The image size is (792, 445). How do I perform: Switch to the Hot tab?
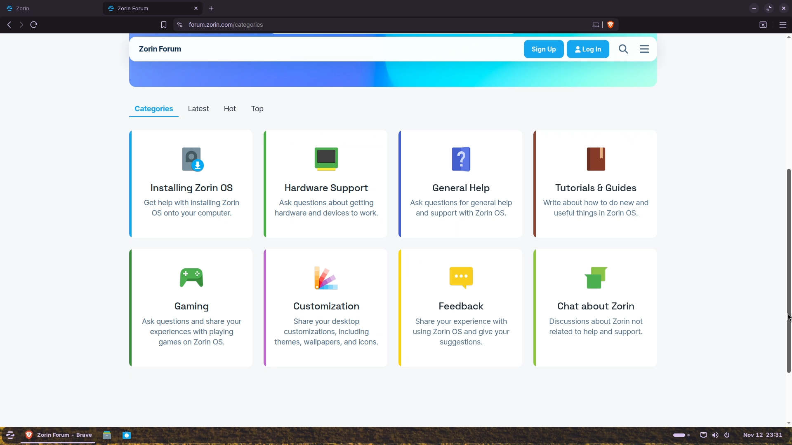pos(230,109)
